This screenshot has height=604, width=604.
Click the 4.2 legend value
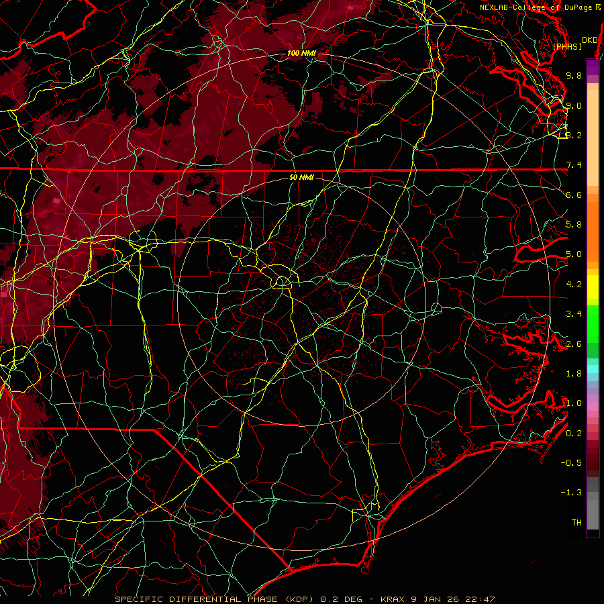pyautogui.click(x=574, y=285)
